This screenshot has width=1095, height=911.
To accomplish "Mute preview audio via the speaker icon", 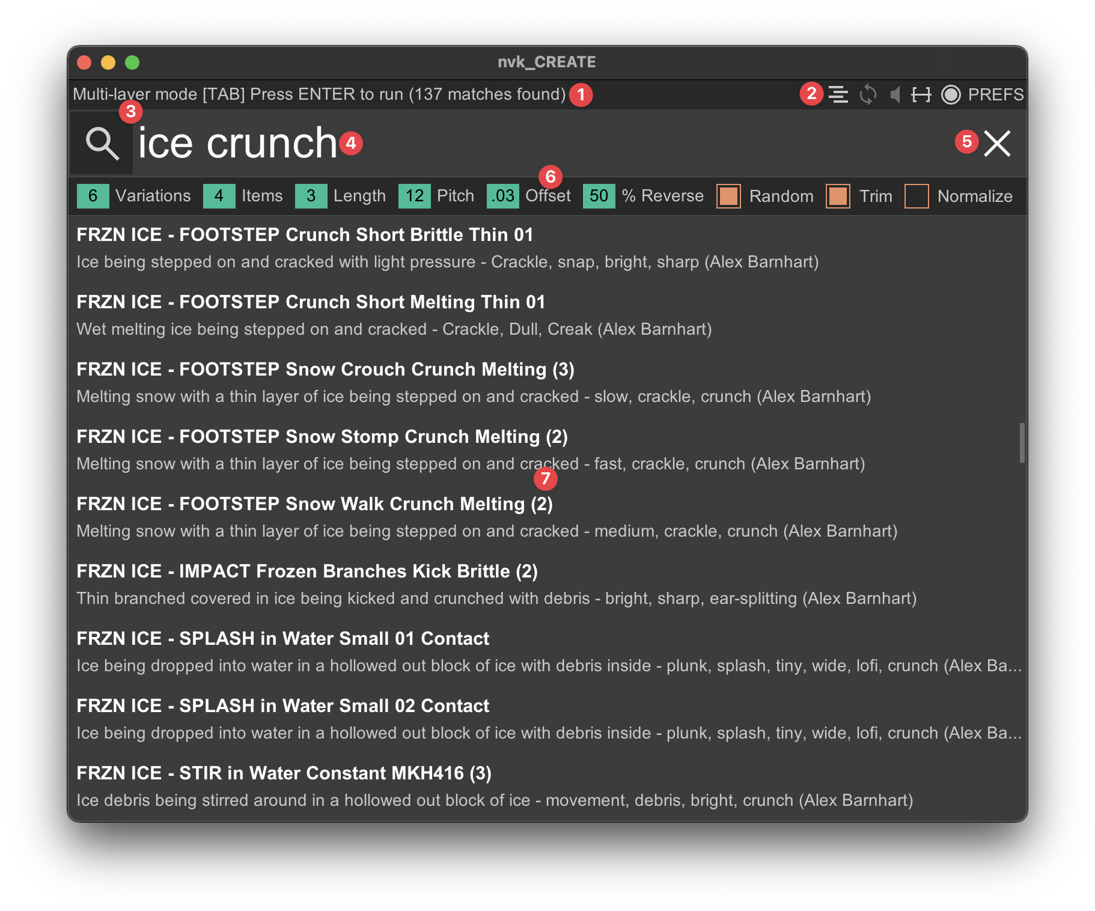I will pos(895,94).
